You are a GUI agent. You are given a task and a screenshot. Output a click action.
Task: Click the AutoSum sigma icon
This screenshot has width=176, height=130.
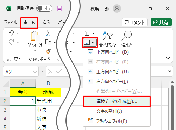coord(87,33)
